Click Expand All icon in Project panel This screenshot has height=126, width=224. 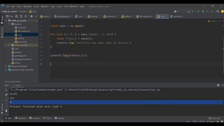point(21,16)
